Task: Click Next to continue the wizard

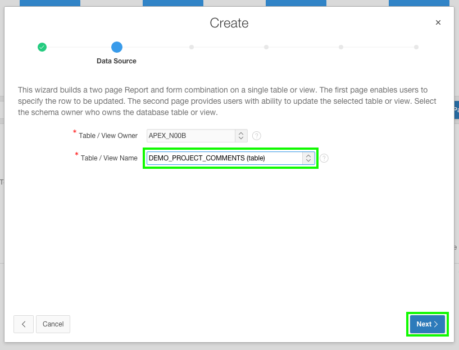Action: (427, 324)
